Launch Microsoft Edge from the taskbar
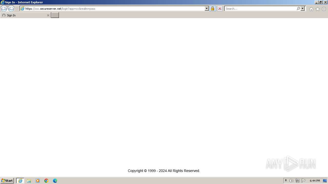328x184 pixels. coord(55,181)
